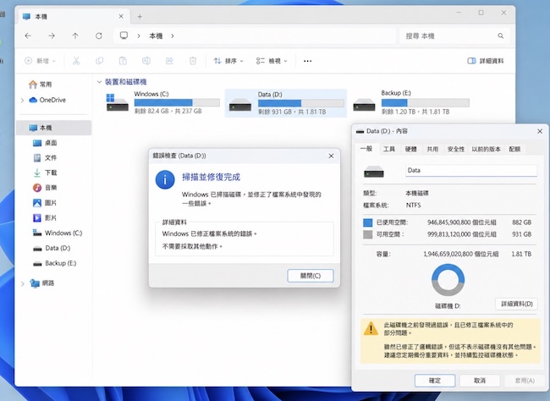This screenshot has height=401, width=550.
Task: Switch to the 共用 tab
Action: click(432, 149)
